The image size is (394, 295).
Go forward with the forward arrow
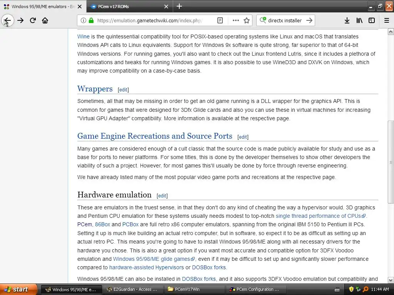coord(20,21)
